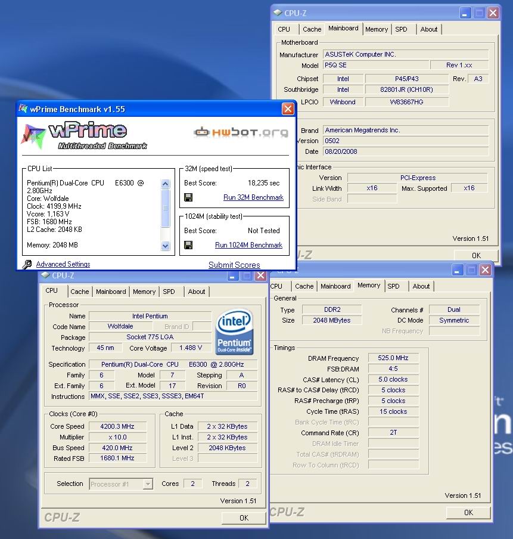Open Advanced Settings link in wPrime

(x=63, y=264)
